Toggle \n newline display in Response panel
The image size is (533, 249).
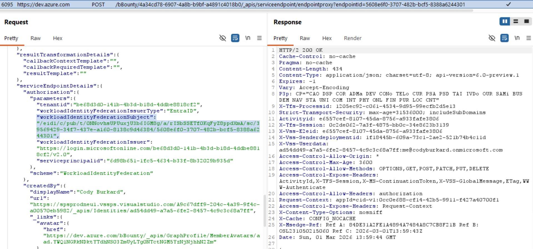(517, 38)
